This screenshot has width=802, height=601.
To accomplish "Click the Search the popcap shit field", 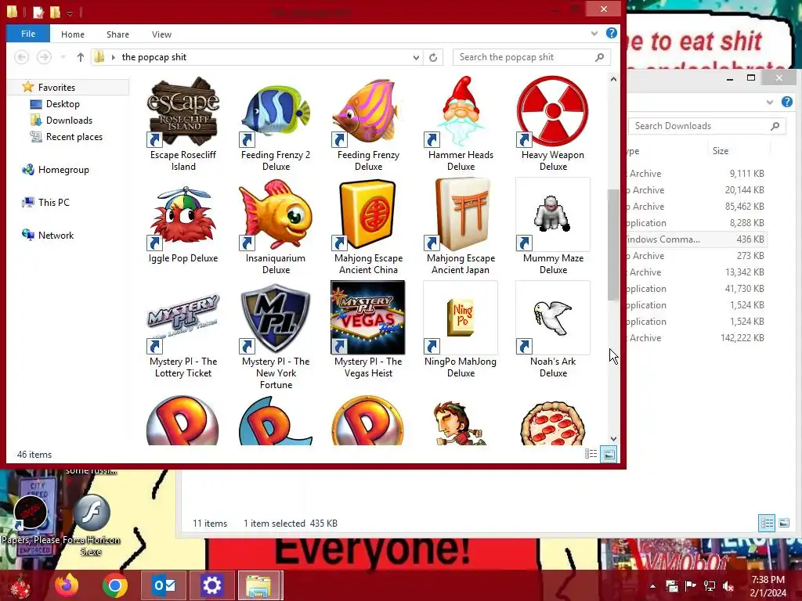I will point(532,57).
